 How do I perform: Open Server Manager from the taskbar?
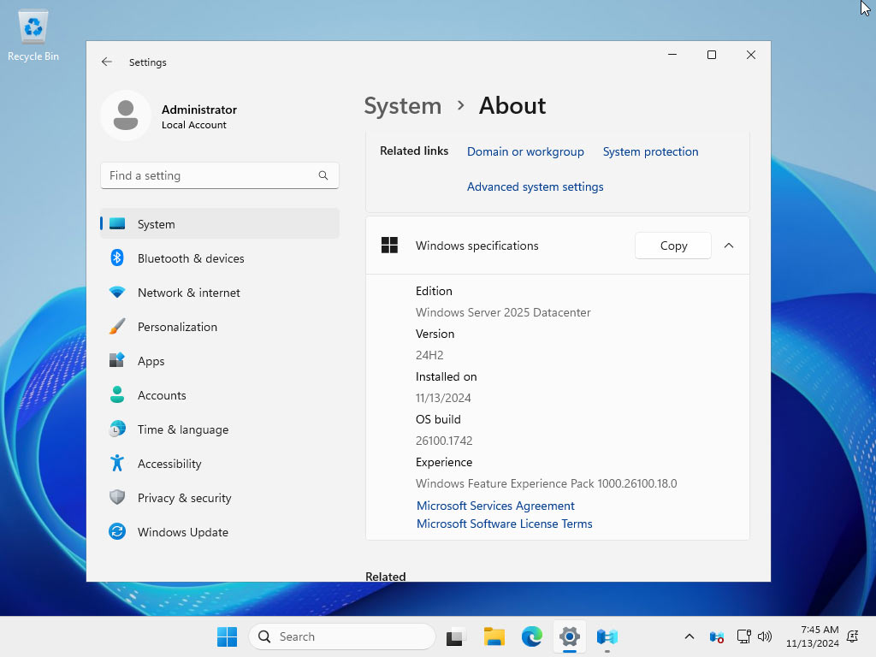point(607,636)
